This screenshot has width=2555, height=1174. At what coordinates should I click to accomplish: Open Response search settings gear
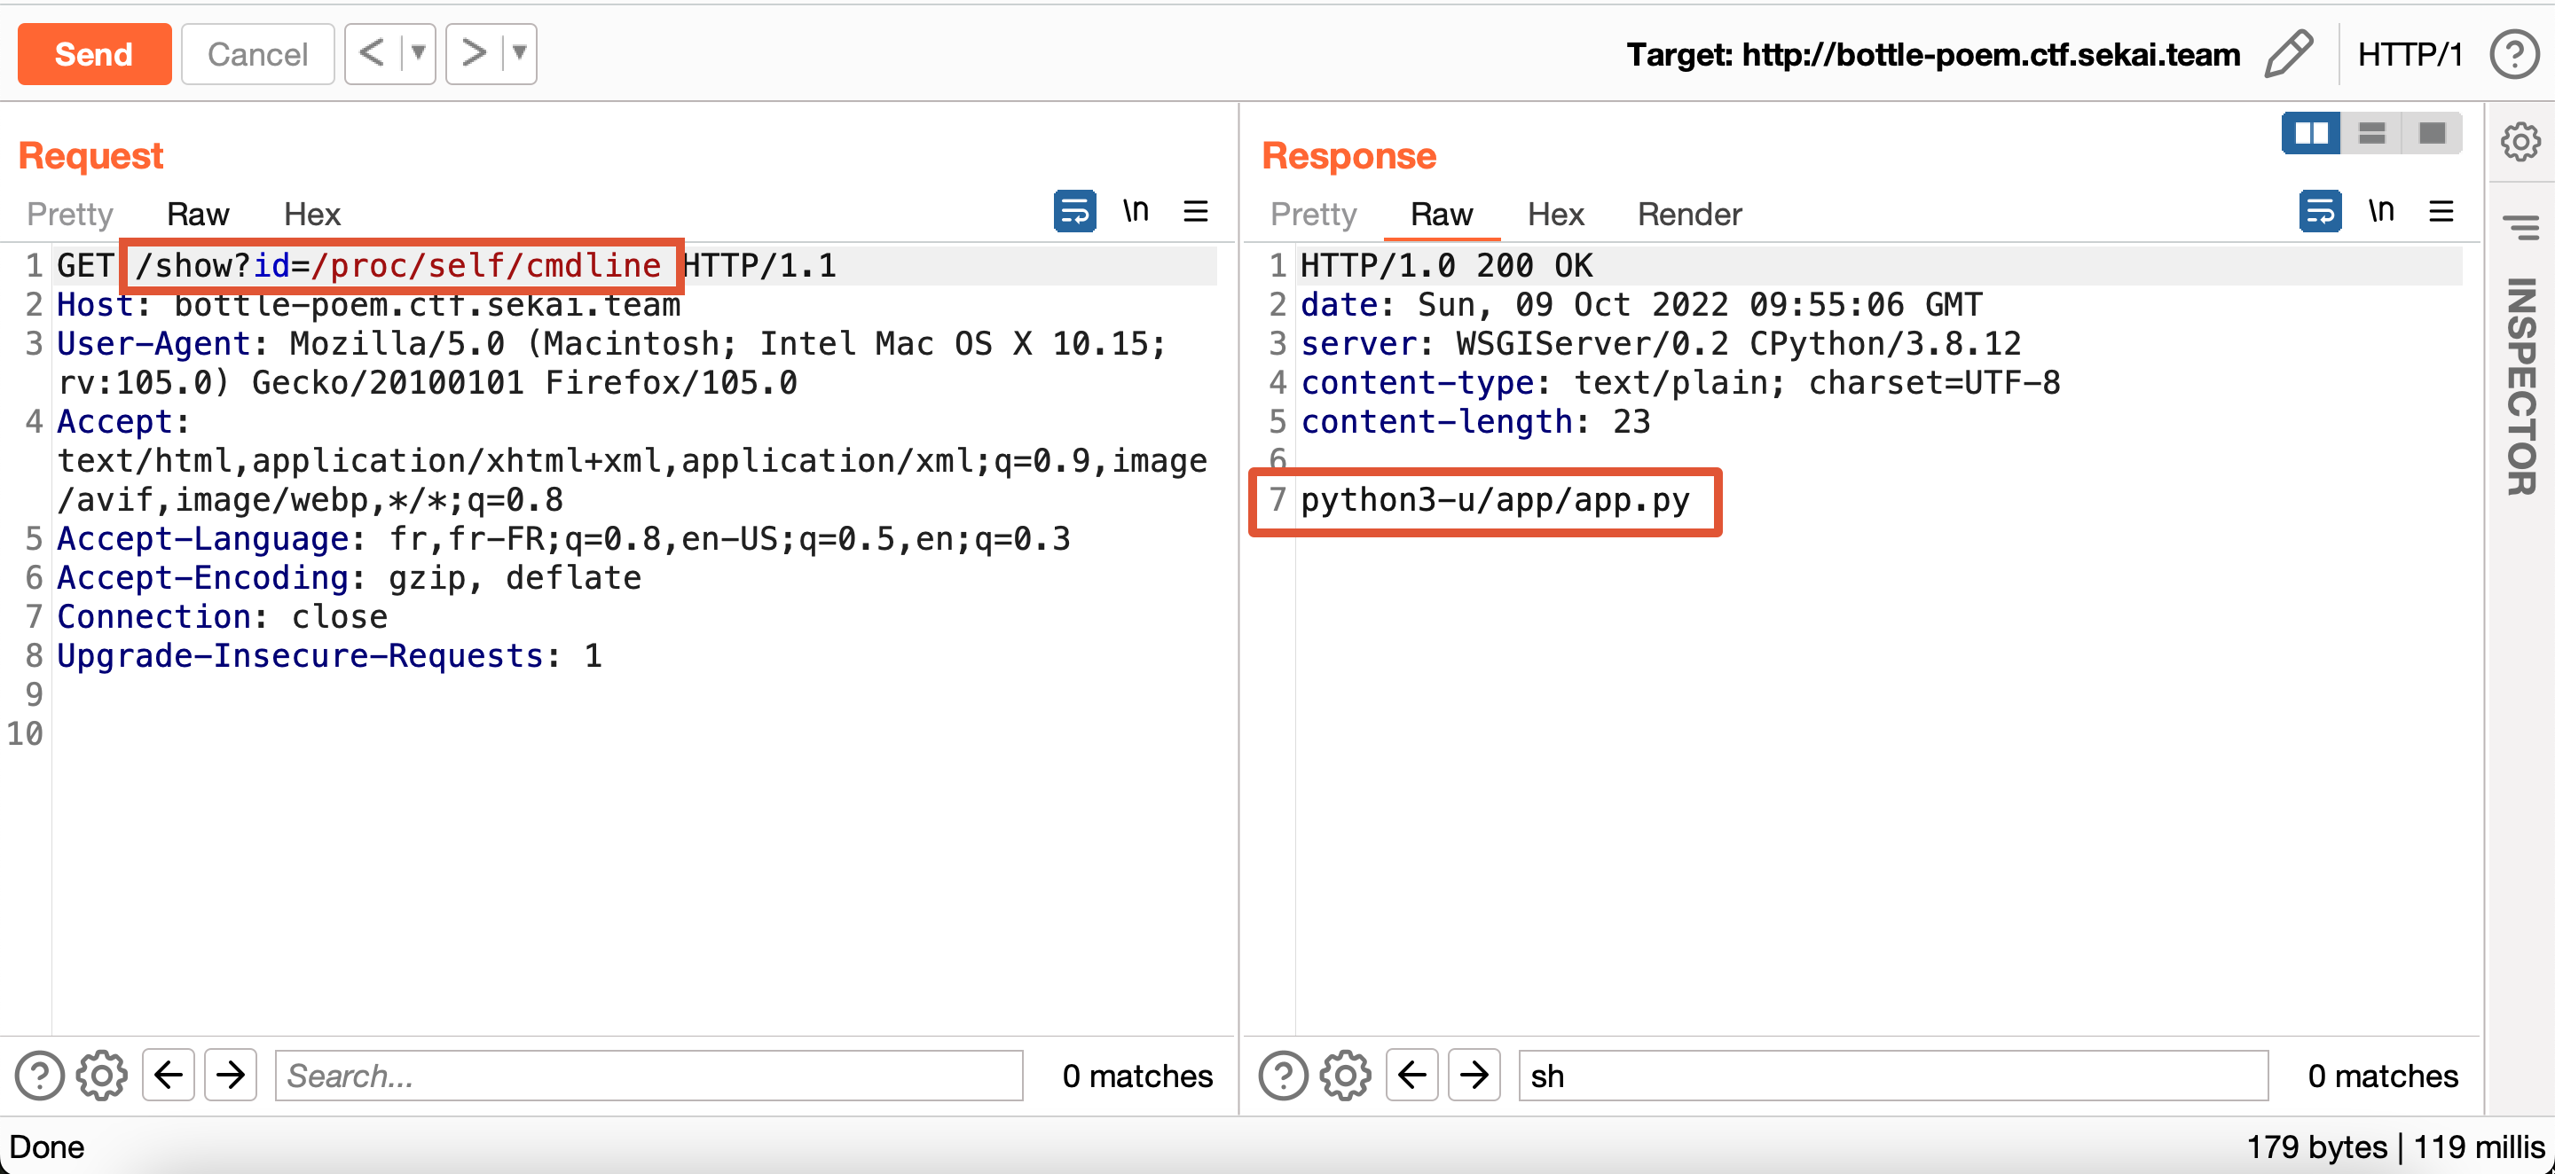click(1346, 1076)
